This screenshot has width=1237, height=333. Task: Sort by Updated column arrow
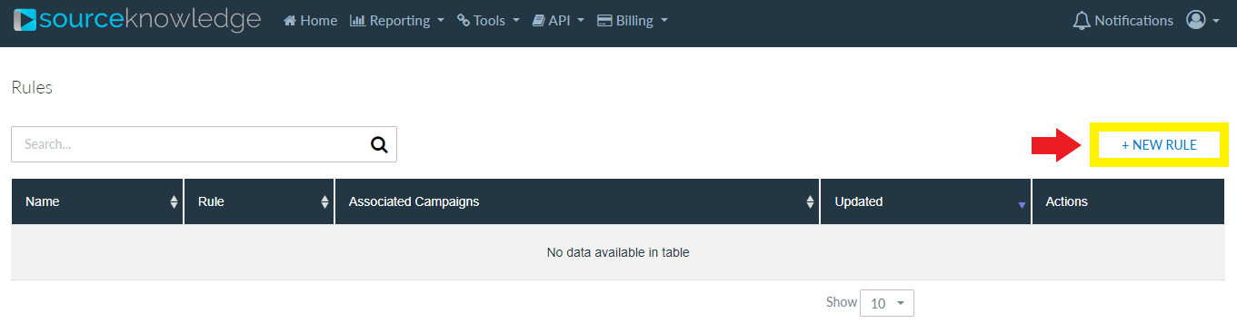1022,205
